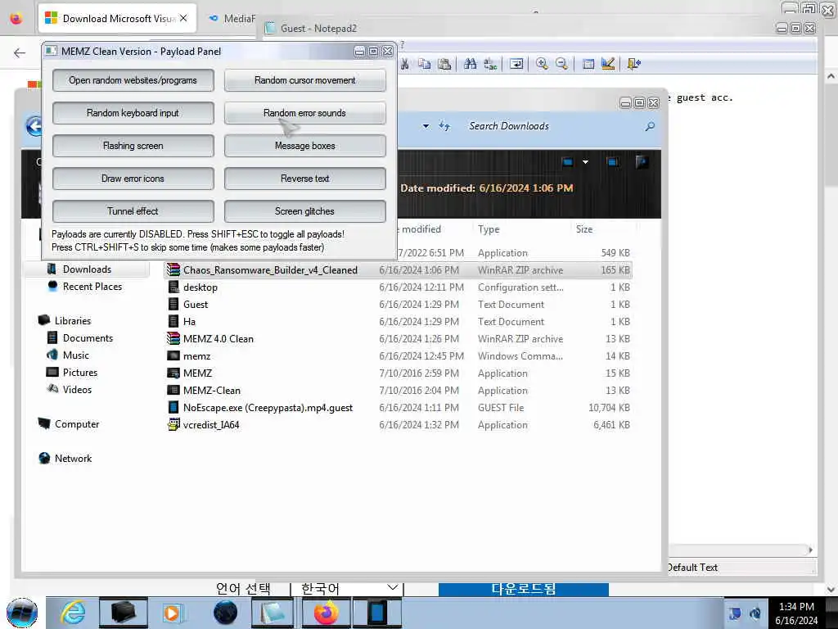Switch to the MediaF browser tab
838x629 pixels.
pos(232,18)
